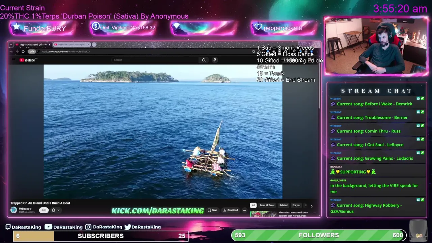The image size is (432, 243).
Task: Click the Twitter bird icon in the socials bar
Action: point(128,227)
